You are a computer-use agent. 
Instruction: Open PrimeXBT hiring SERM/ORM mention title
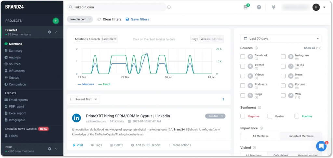click(128, 116)
